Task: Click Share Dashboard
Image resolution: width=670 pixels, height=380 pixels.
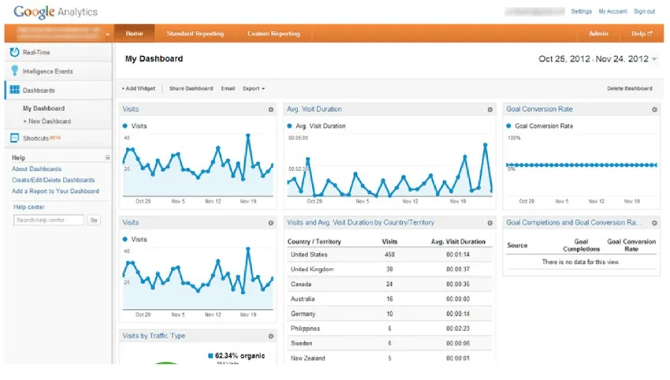Action: point(191,88)
